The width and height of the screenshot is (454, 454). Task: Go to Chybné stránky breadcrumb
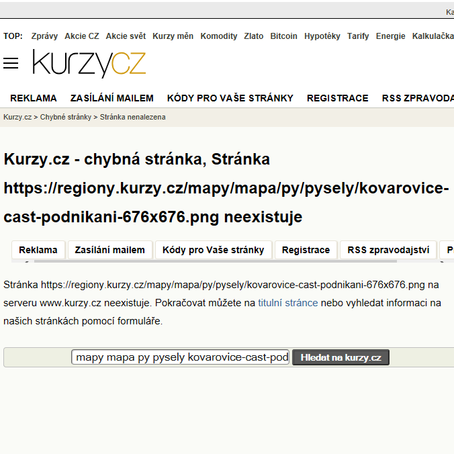click(65, 117)
